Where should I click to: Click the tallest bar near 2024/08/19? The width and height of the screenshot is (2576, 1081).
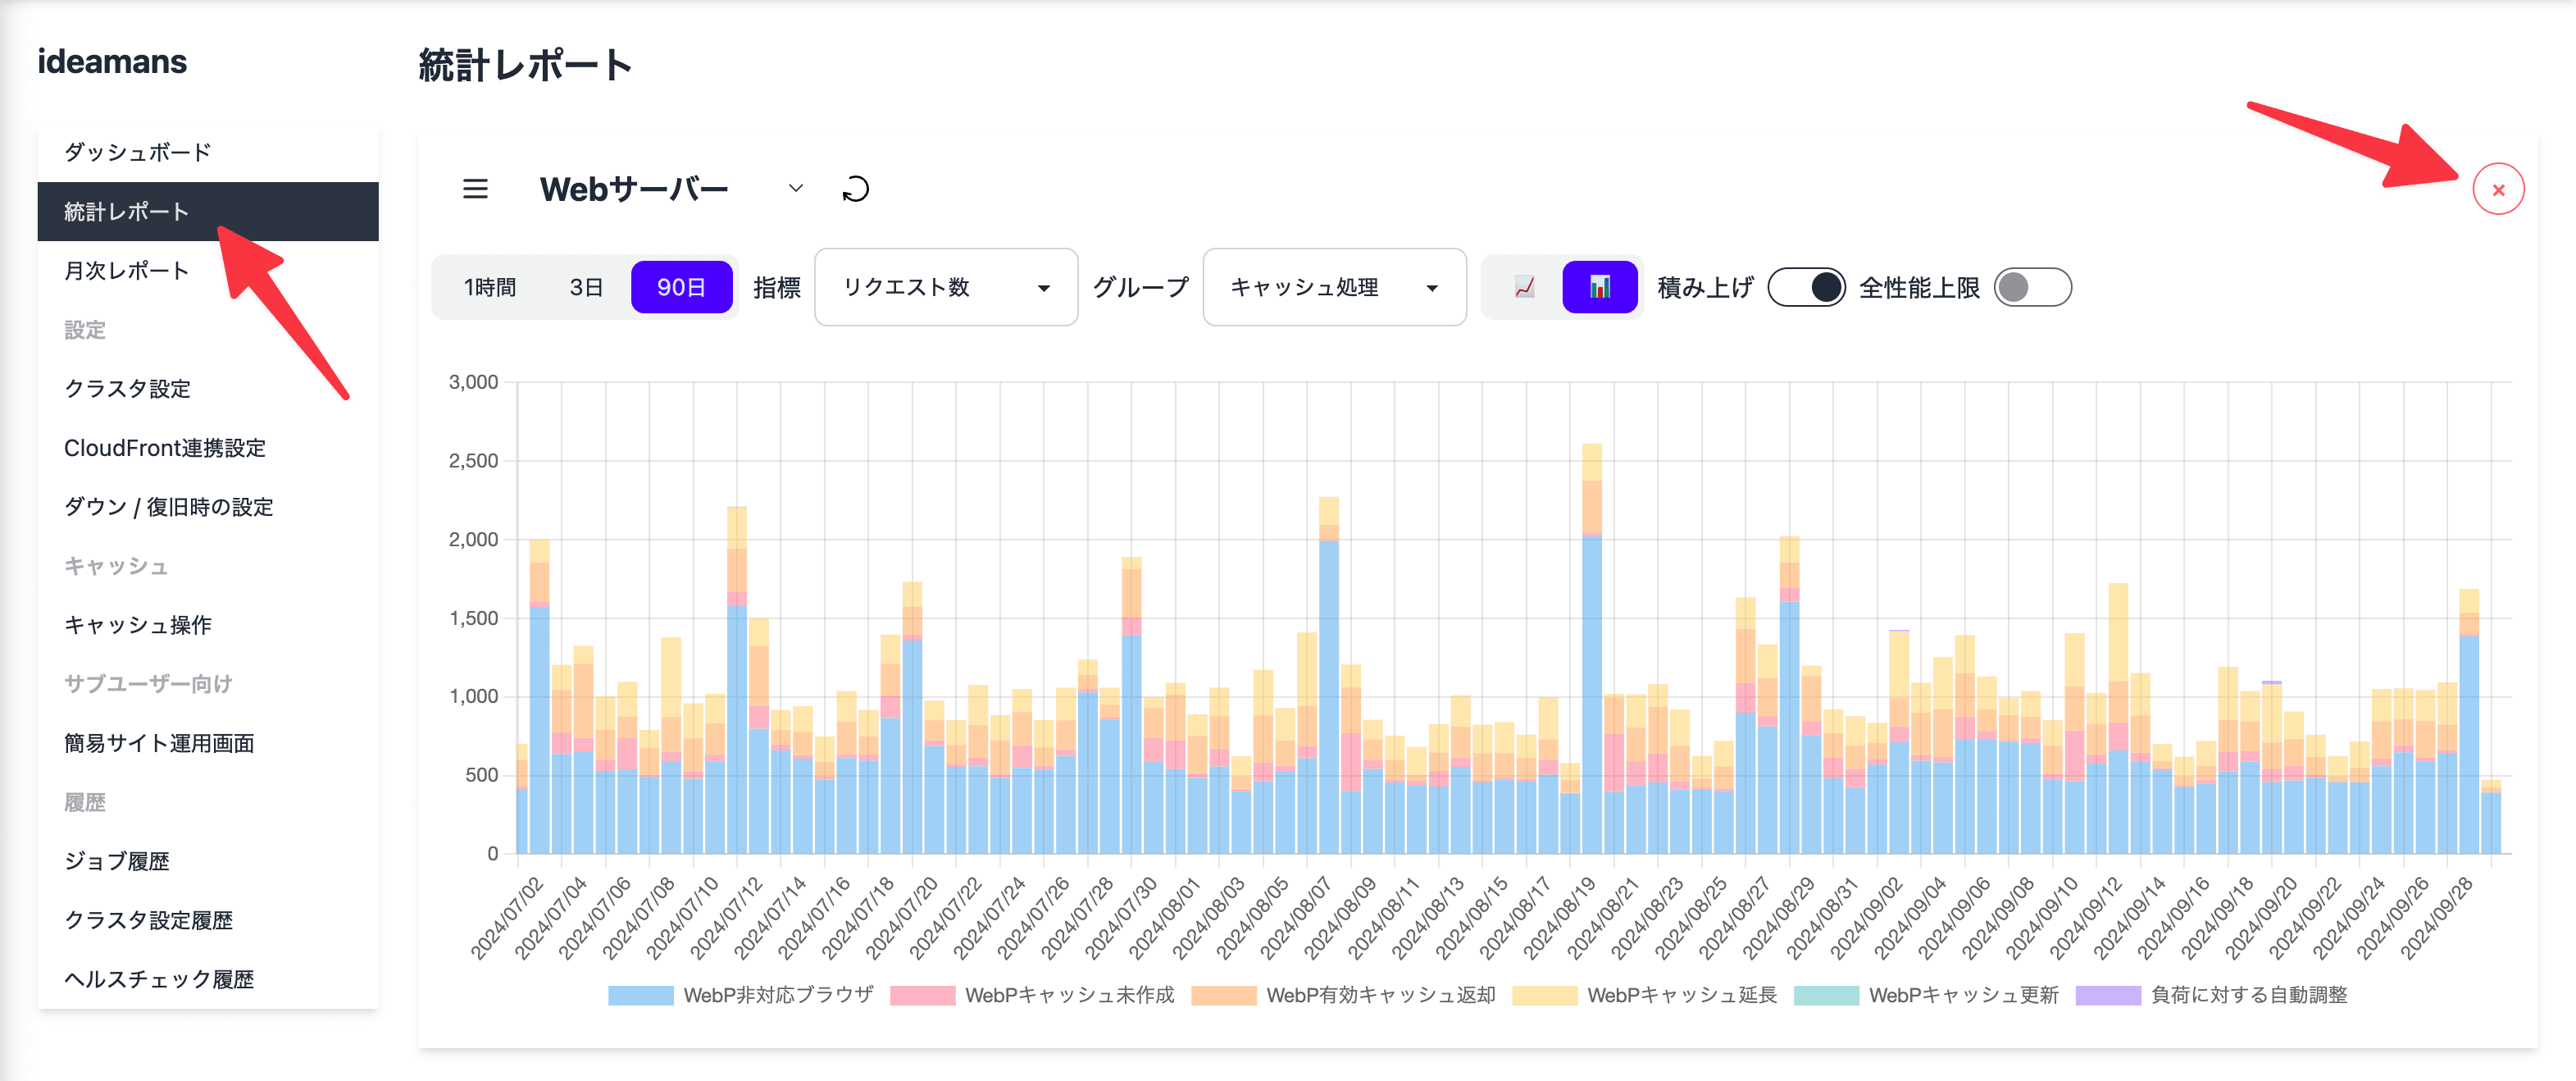[x=1591, y=690]
